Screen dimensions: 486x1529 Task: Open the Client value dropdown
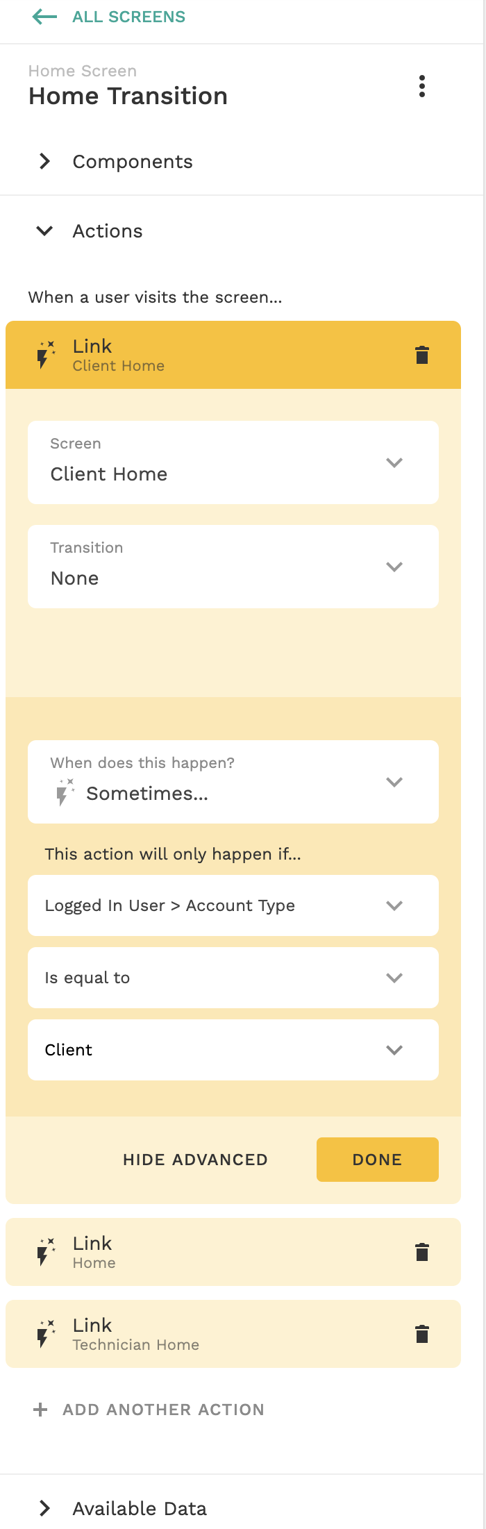click(x=233, y=1050)
